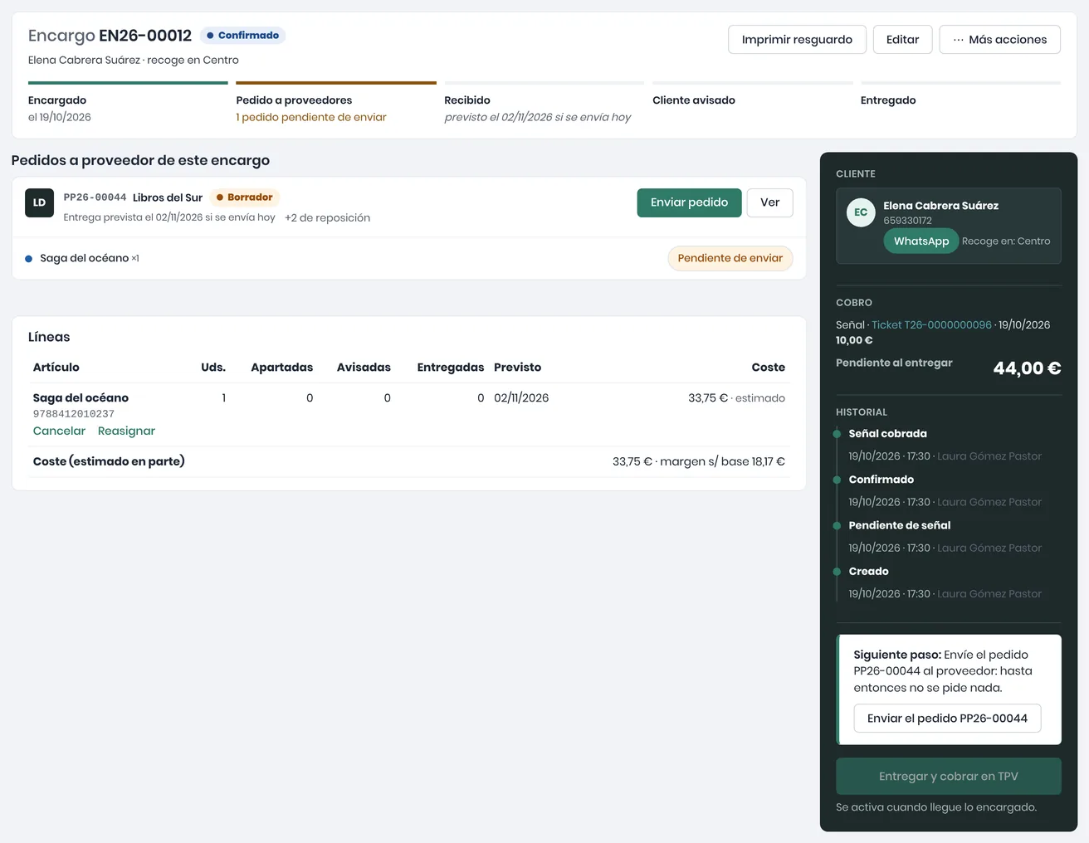This screenshot has height=843, width=1089.
Task: Click the Borrador status badge
Action: point(245,197)
